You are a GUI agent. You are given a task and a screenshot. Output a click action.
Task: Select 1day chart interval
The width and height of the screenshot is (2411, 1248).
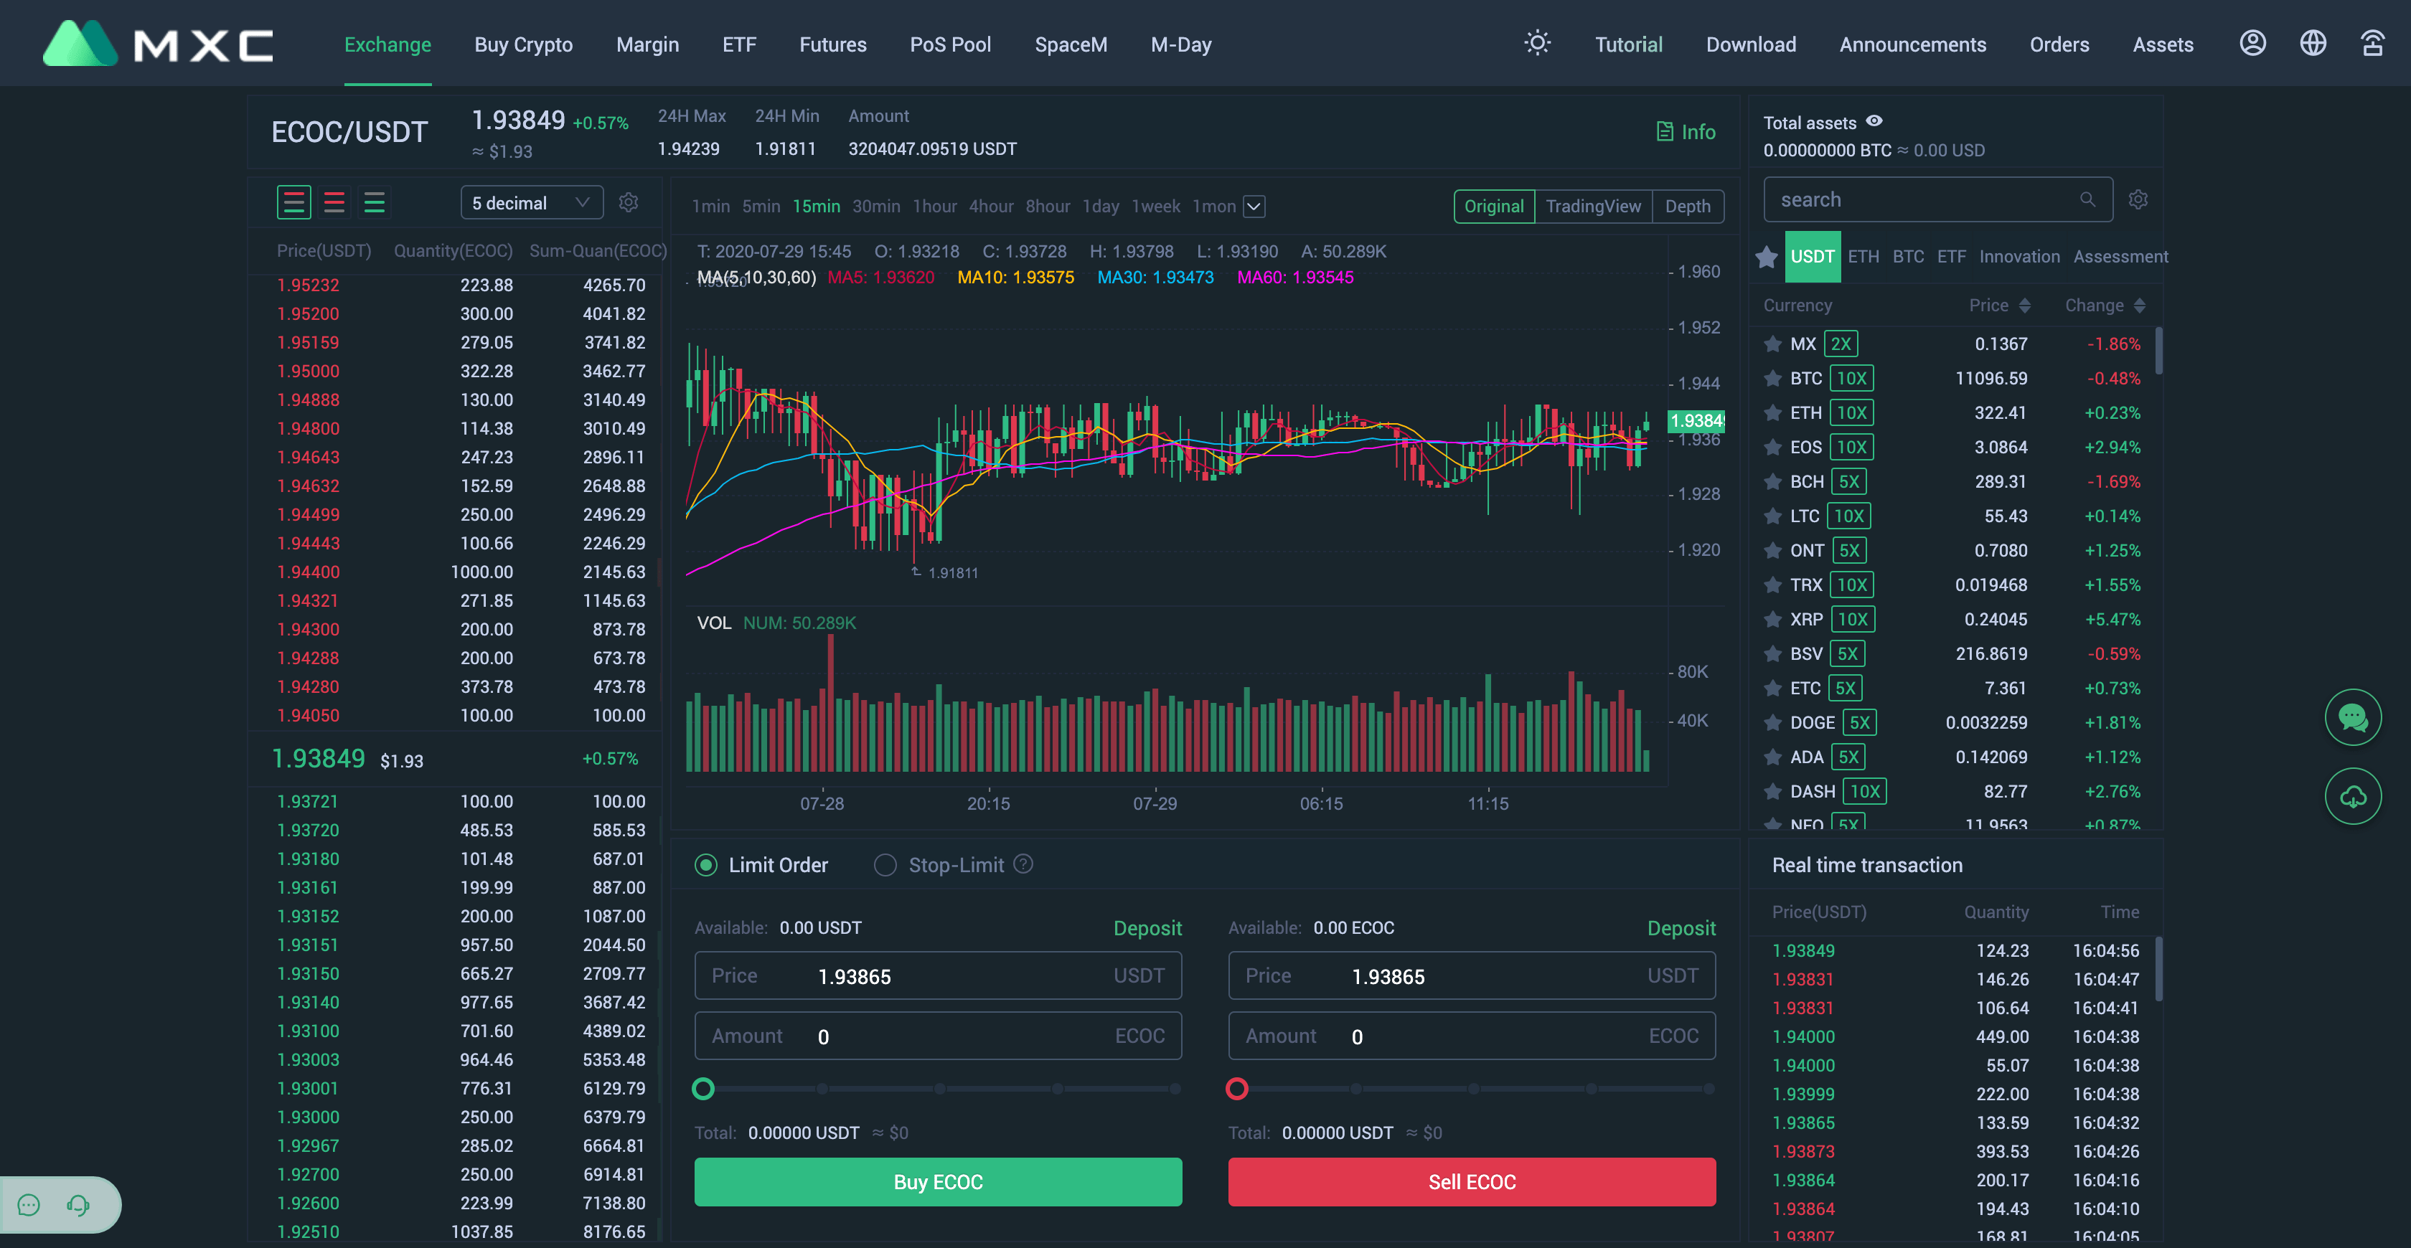pos(1101,206)
